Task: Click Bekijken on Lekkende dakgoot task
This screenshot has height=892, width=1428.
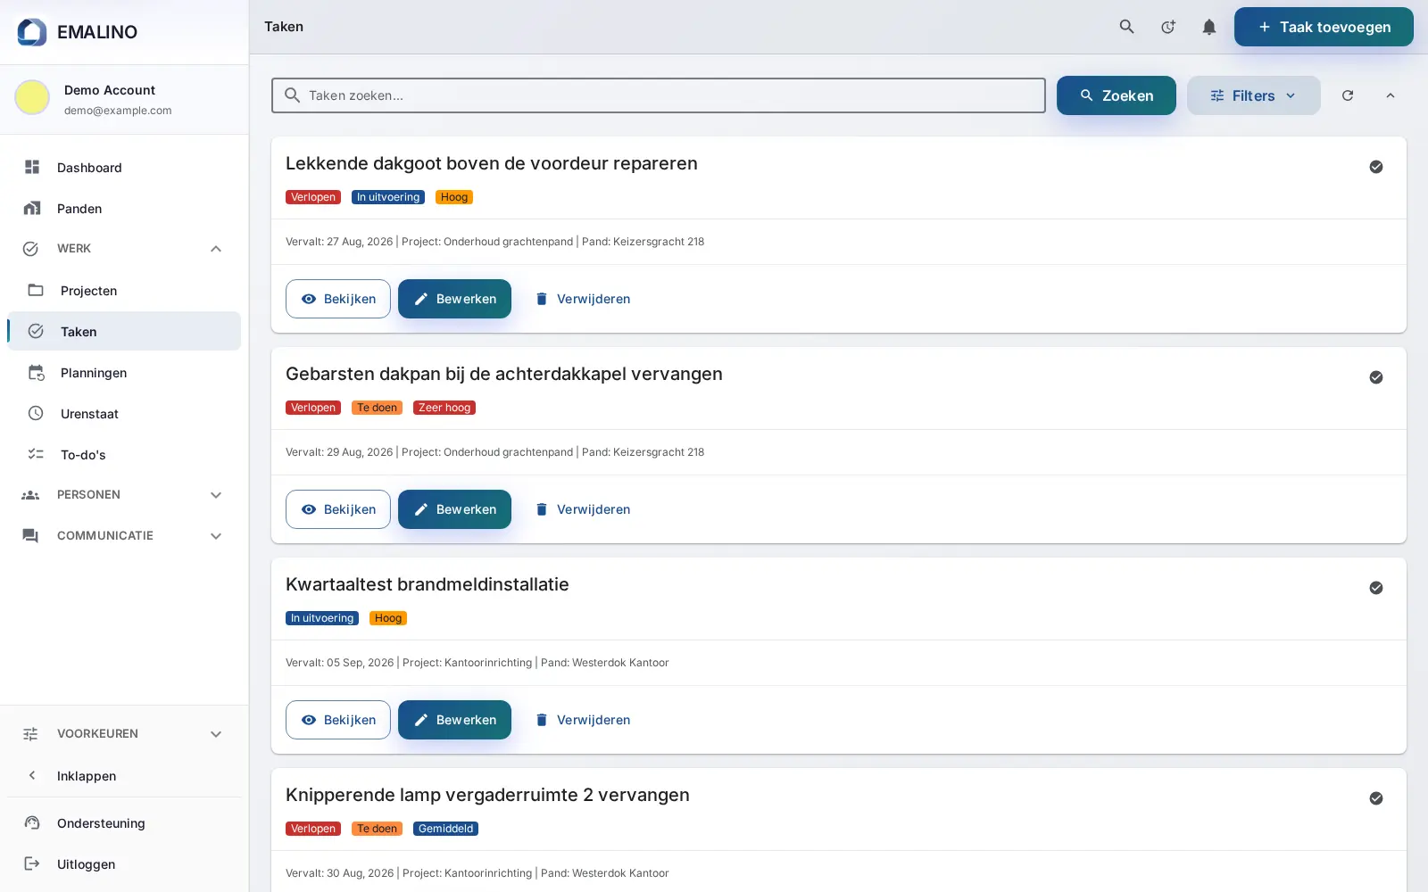Action: (x=338, y=299)
